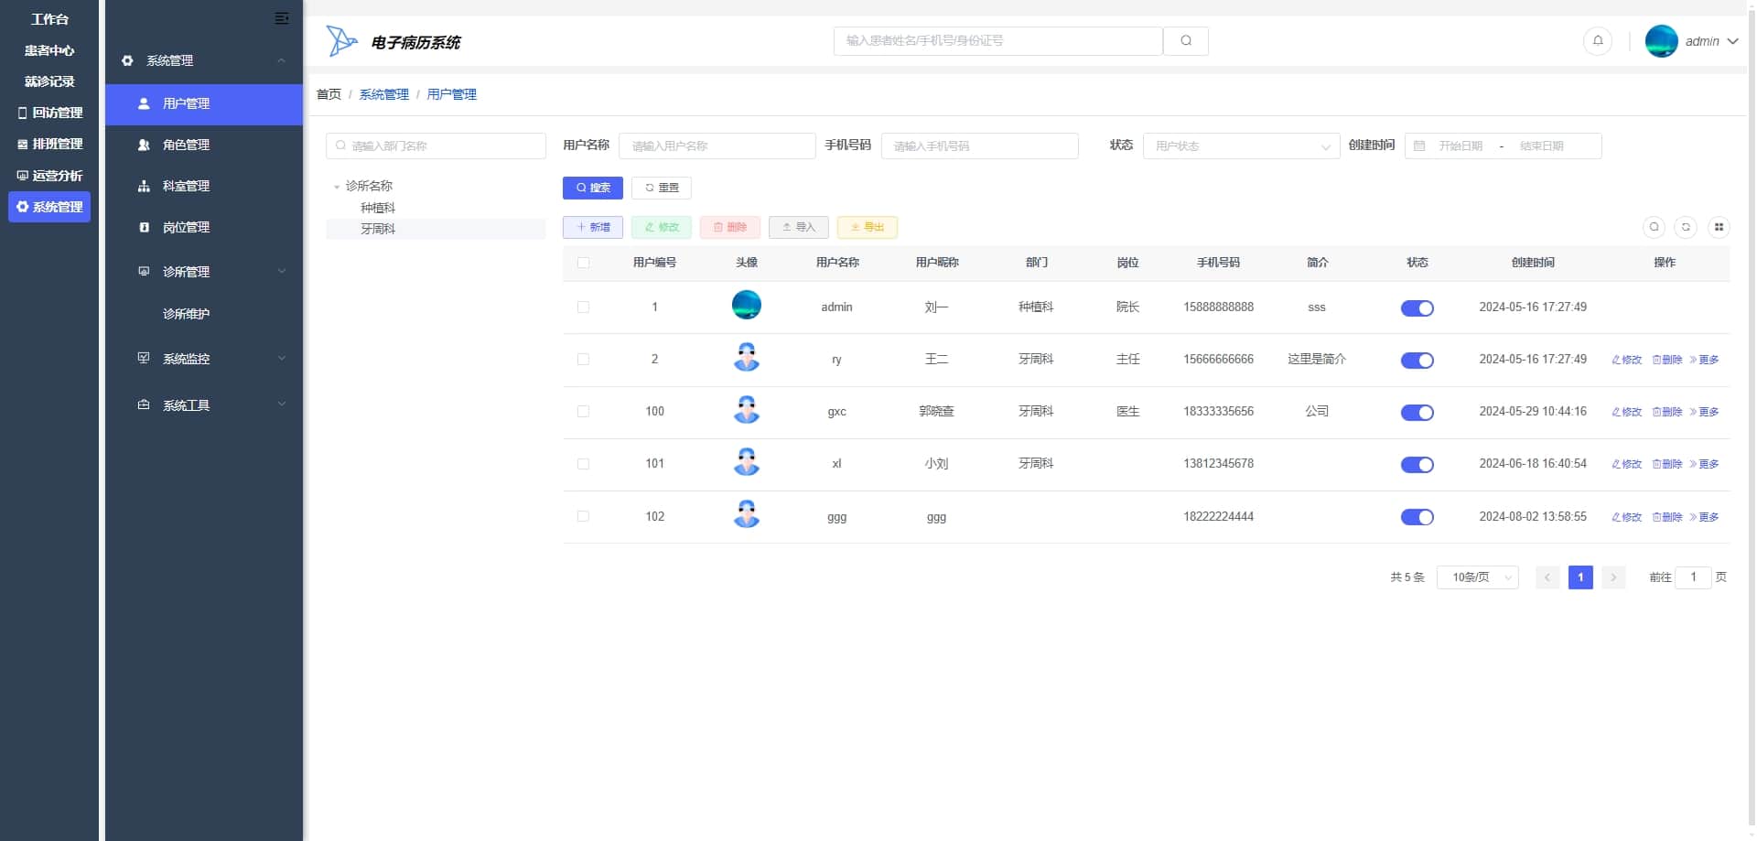This screenshot has width=1757, height=841.
Task: Click the blue 搜索 button
Action: point(593,188)
